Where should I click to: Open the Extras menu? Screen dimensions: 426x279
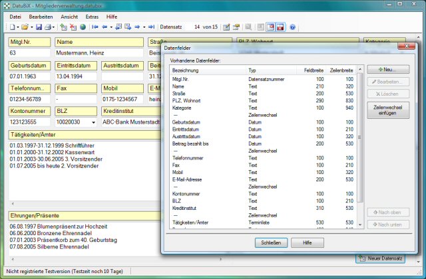point(92,15)
